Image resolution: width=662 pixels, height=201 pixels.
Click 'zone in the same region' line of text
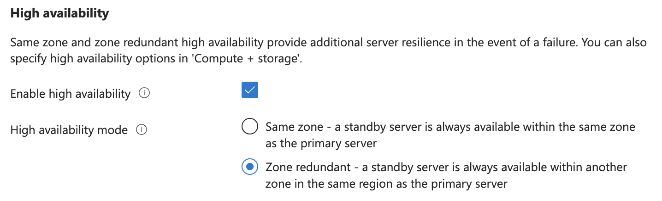[x=386, y=184]
